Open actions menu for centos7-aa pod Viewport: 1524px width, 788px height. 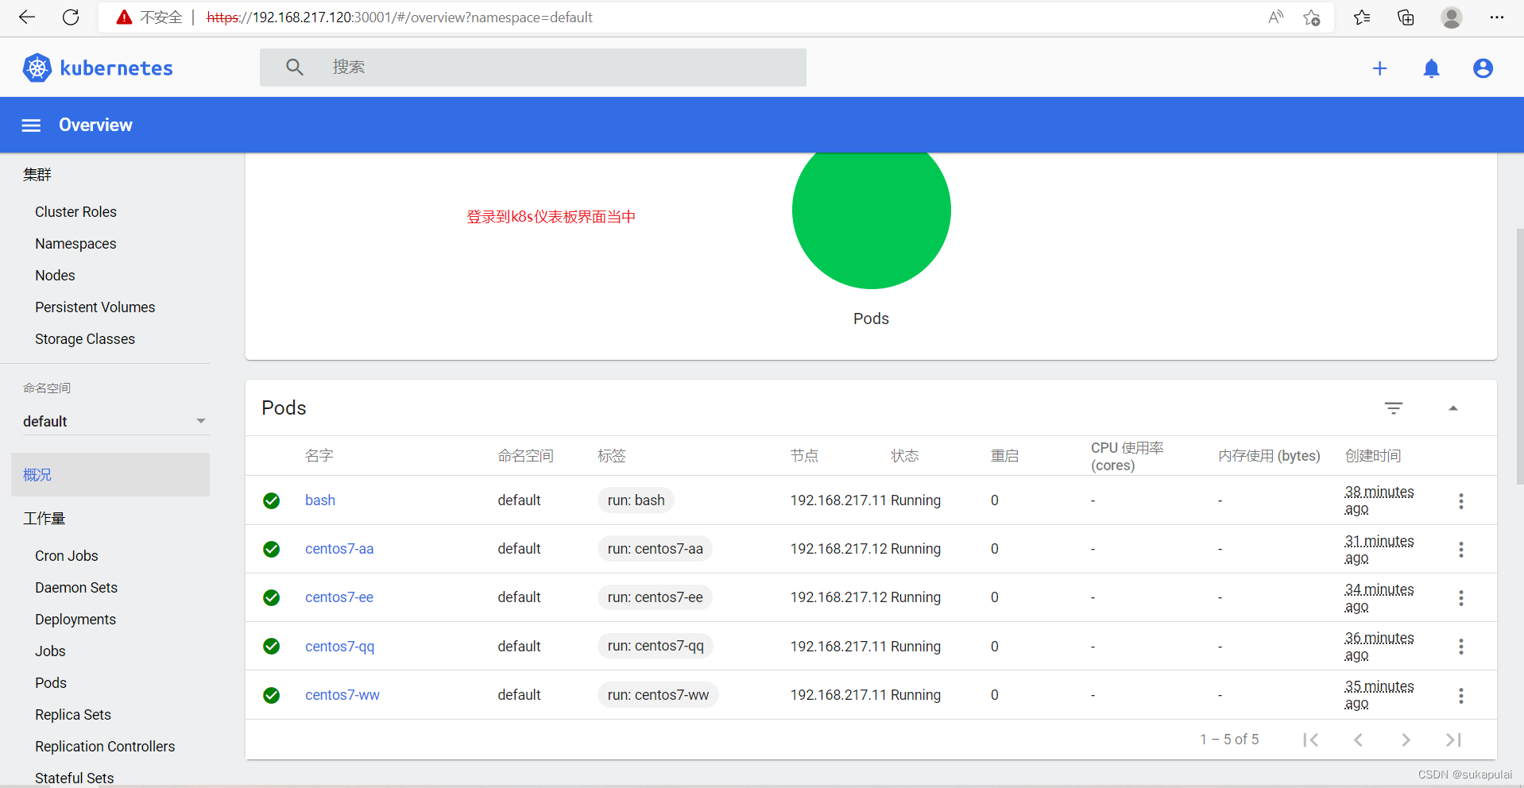click(x=1460, y=549)
